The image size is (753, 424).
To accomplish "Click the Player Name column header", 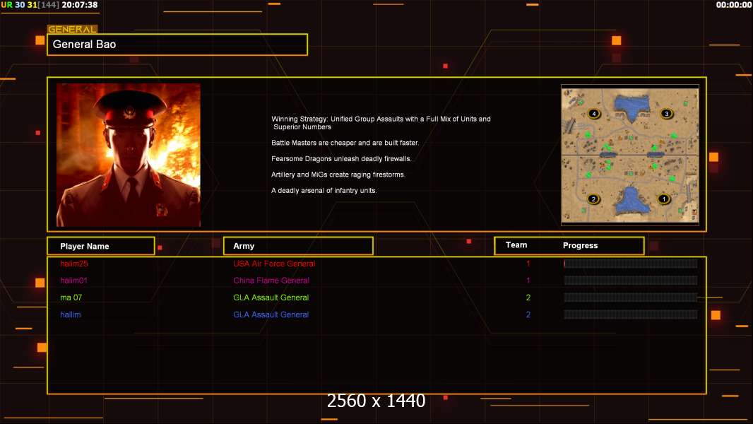I will 101,246.
